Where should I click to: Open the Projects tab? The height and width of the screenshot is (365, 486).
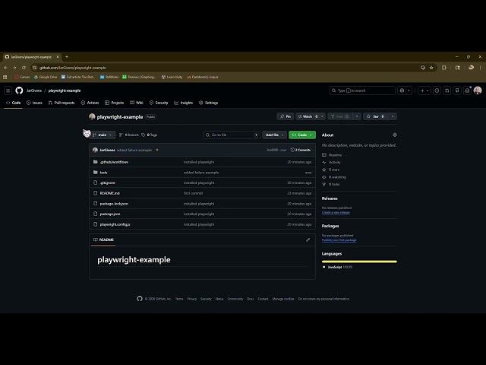115,103
